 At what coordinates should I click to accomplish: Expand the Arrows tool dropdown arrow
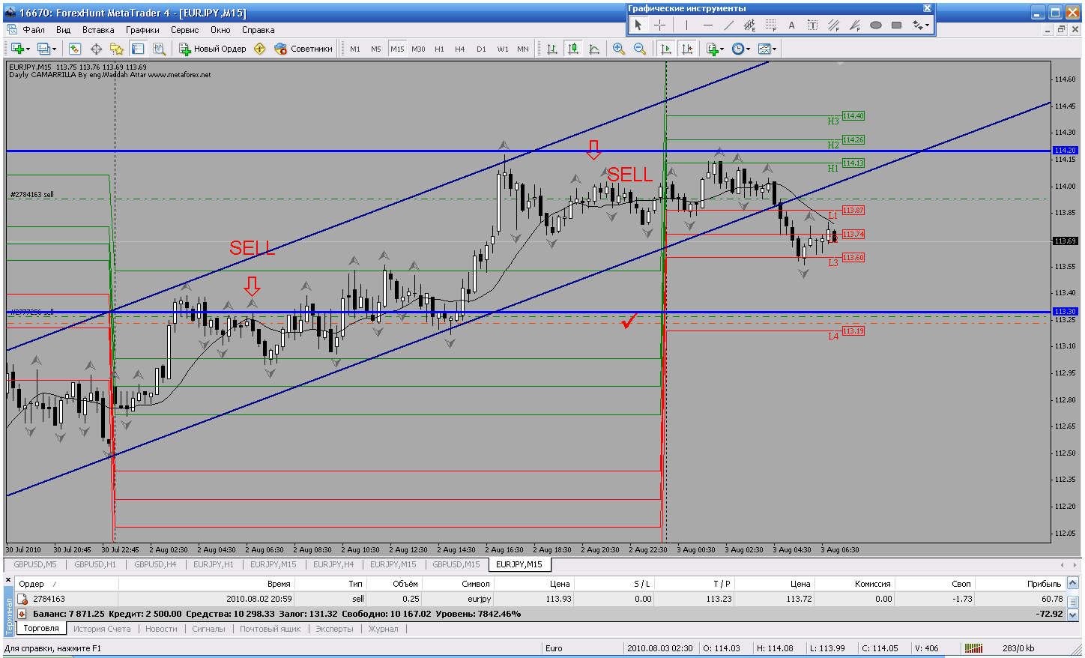click(x=927, y=25)
